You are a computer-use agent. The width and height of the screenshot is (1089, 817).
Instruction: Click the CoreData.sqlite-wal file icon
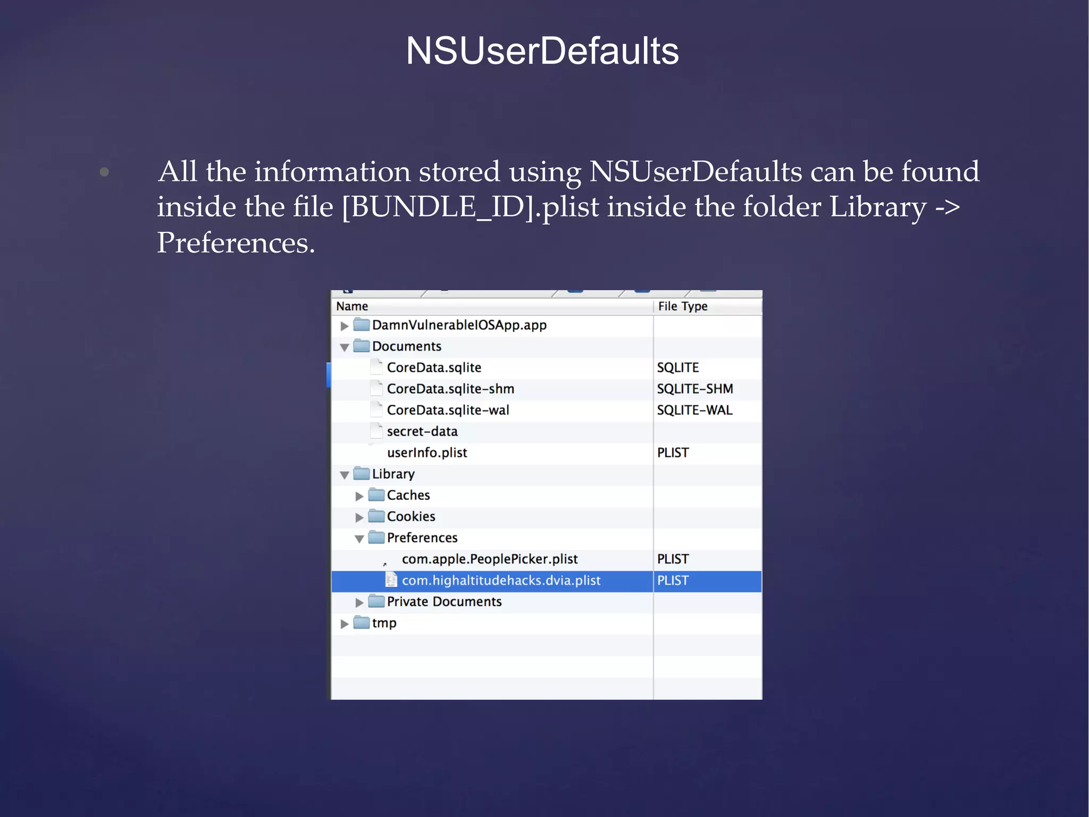pos(376,410)
